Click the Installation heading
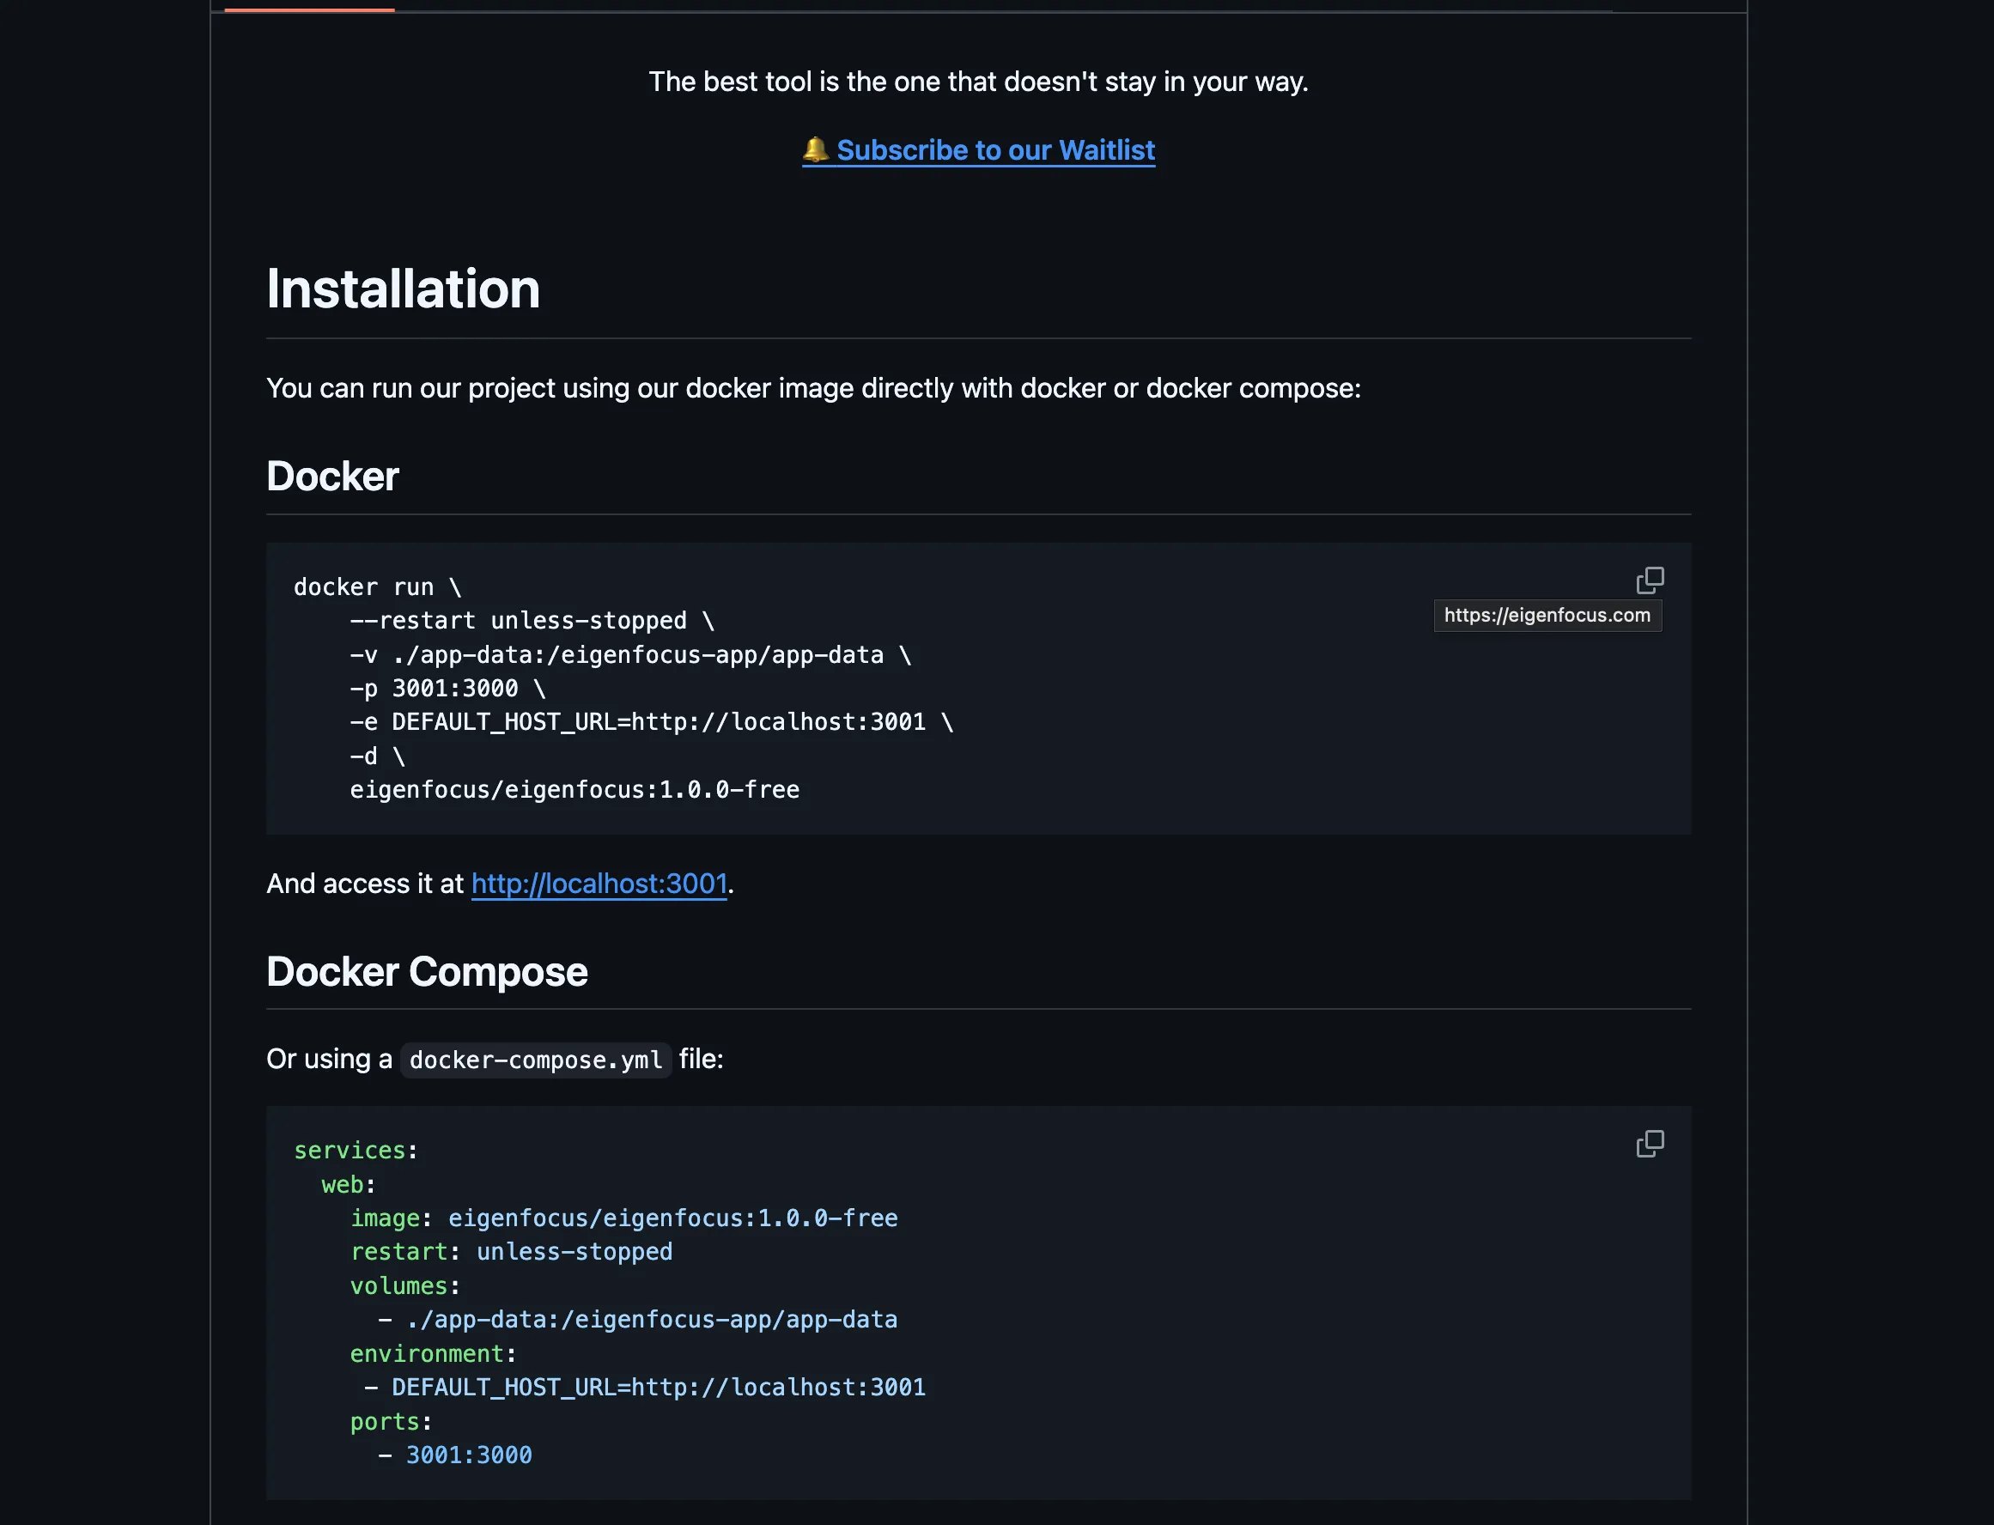Screen dimensions: 1994x1525 [x=403, y=289]
